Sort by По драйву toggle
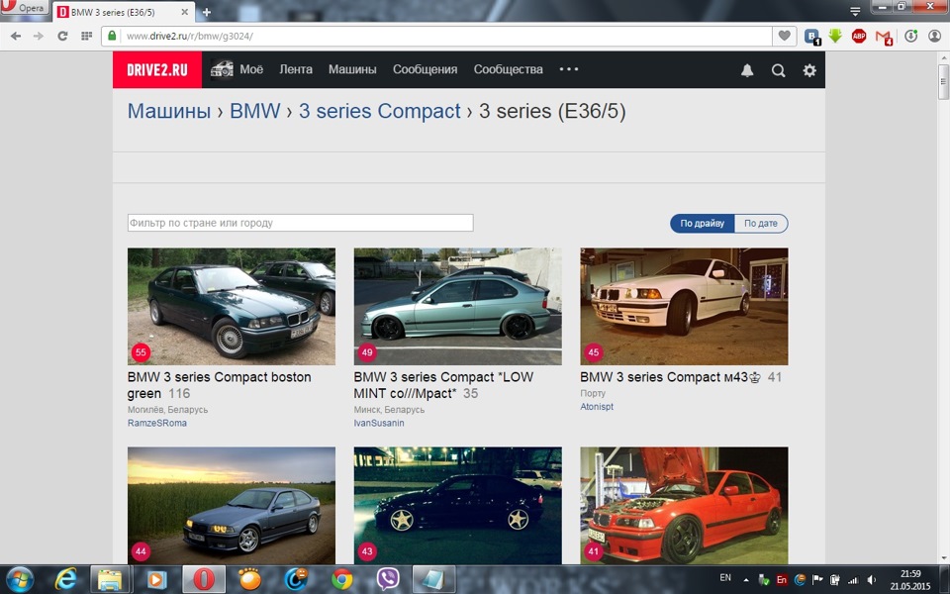 (702, 223)
